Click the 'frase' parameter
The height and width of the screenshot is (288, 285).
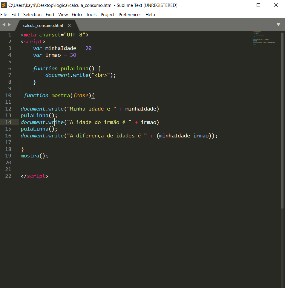pos(81,95)
